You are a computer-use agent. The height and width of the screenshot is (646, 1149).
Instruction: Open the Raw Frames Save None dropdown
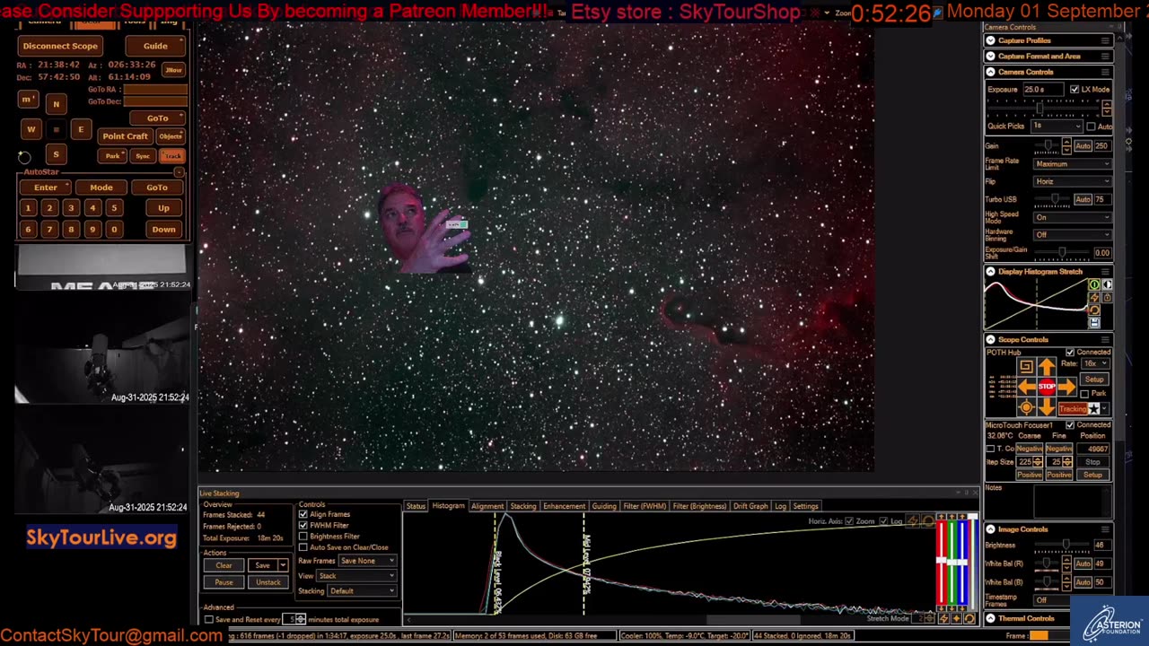pyautogui.click(x=367, y=561)
